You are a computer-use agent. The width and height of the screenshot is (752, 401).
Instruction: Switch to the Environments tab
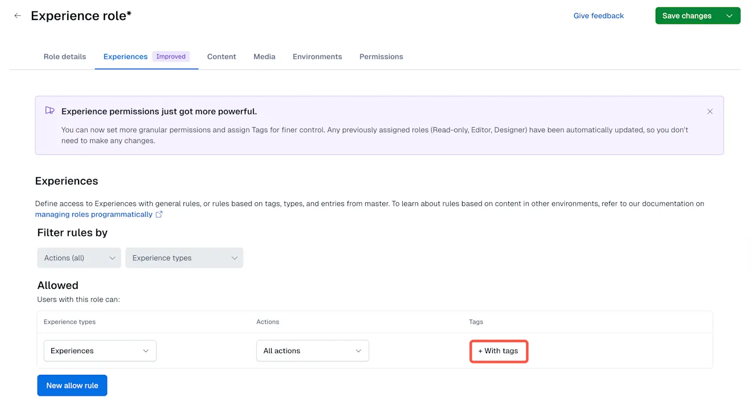pos(317,56)
